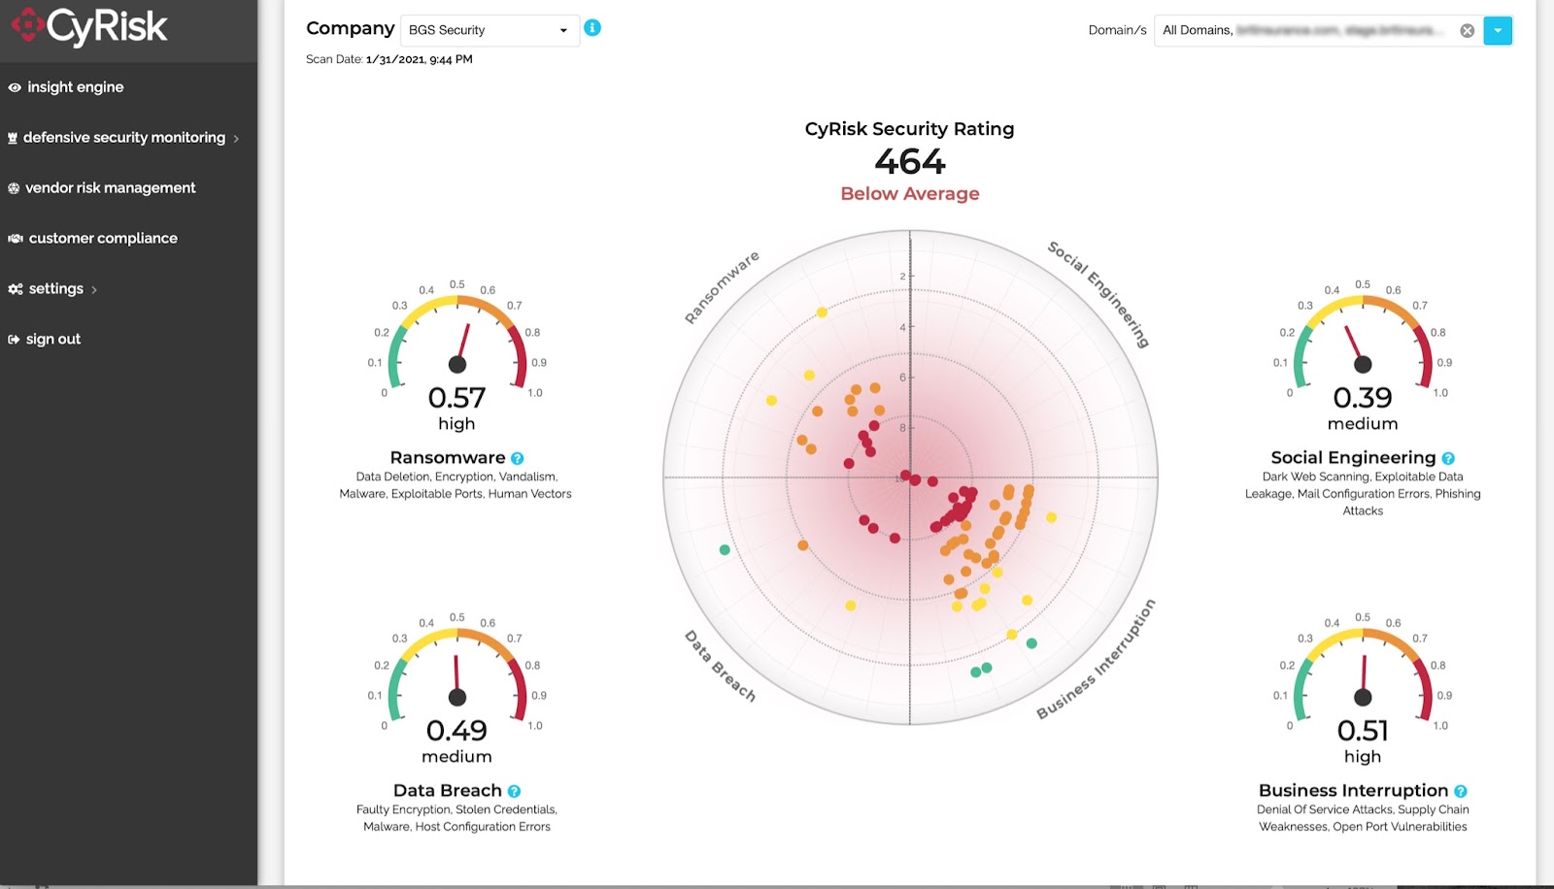
Task: Open the info tooltip beside Company selector
Action: tap(592, 29)
